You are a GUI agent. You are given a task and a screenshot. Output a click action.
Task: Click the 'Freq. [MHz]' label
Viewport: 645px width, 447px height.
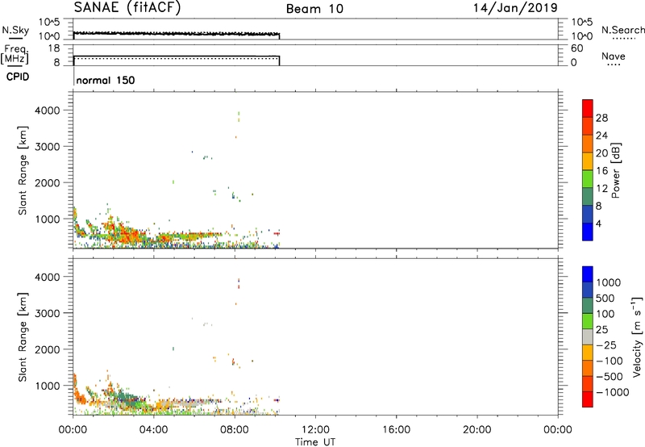click(15, 54)
